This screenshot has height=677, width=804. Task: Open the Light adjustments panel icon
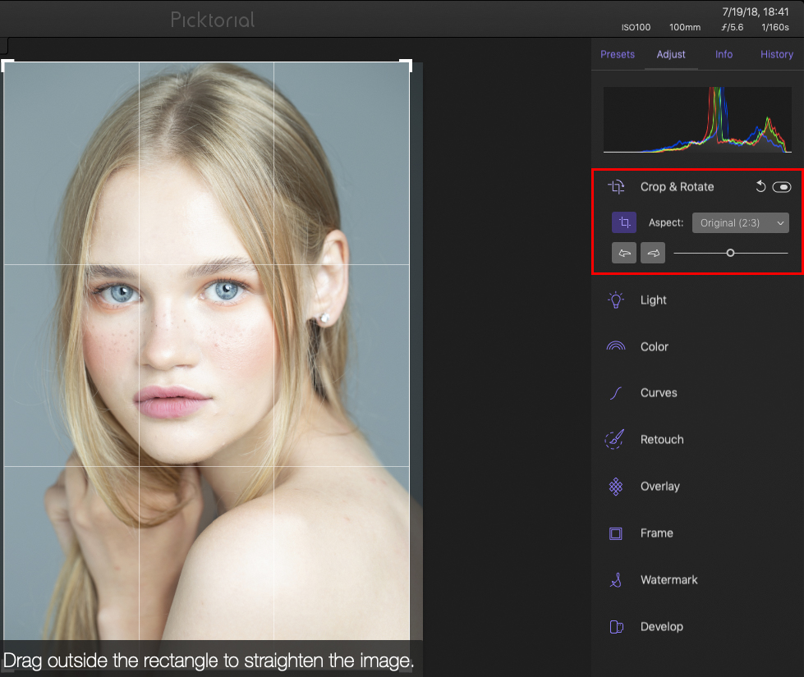click(x=615, y=300)
